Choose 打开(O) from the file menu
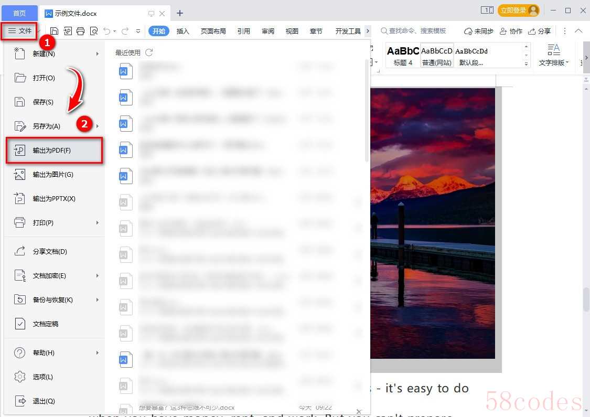The image size is (590, 417). pos(55,78)
